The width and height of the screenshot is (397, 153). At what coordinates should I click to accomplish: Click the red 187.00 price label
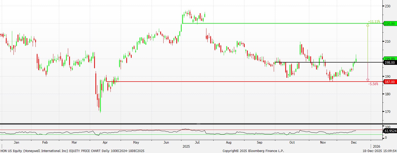(x=389, y=82)
